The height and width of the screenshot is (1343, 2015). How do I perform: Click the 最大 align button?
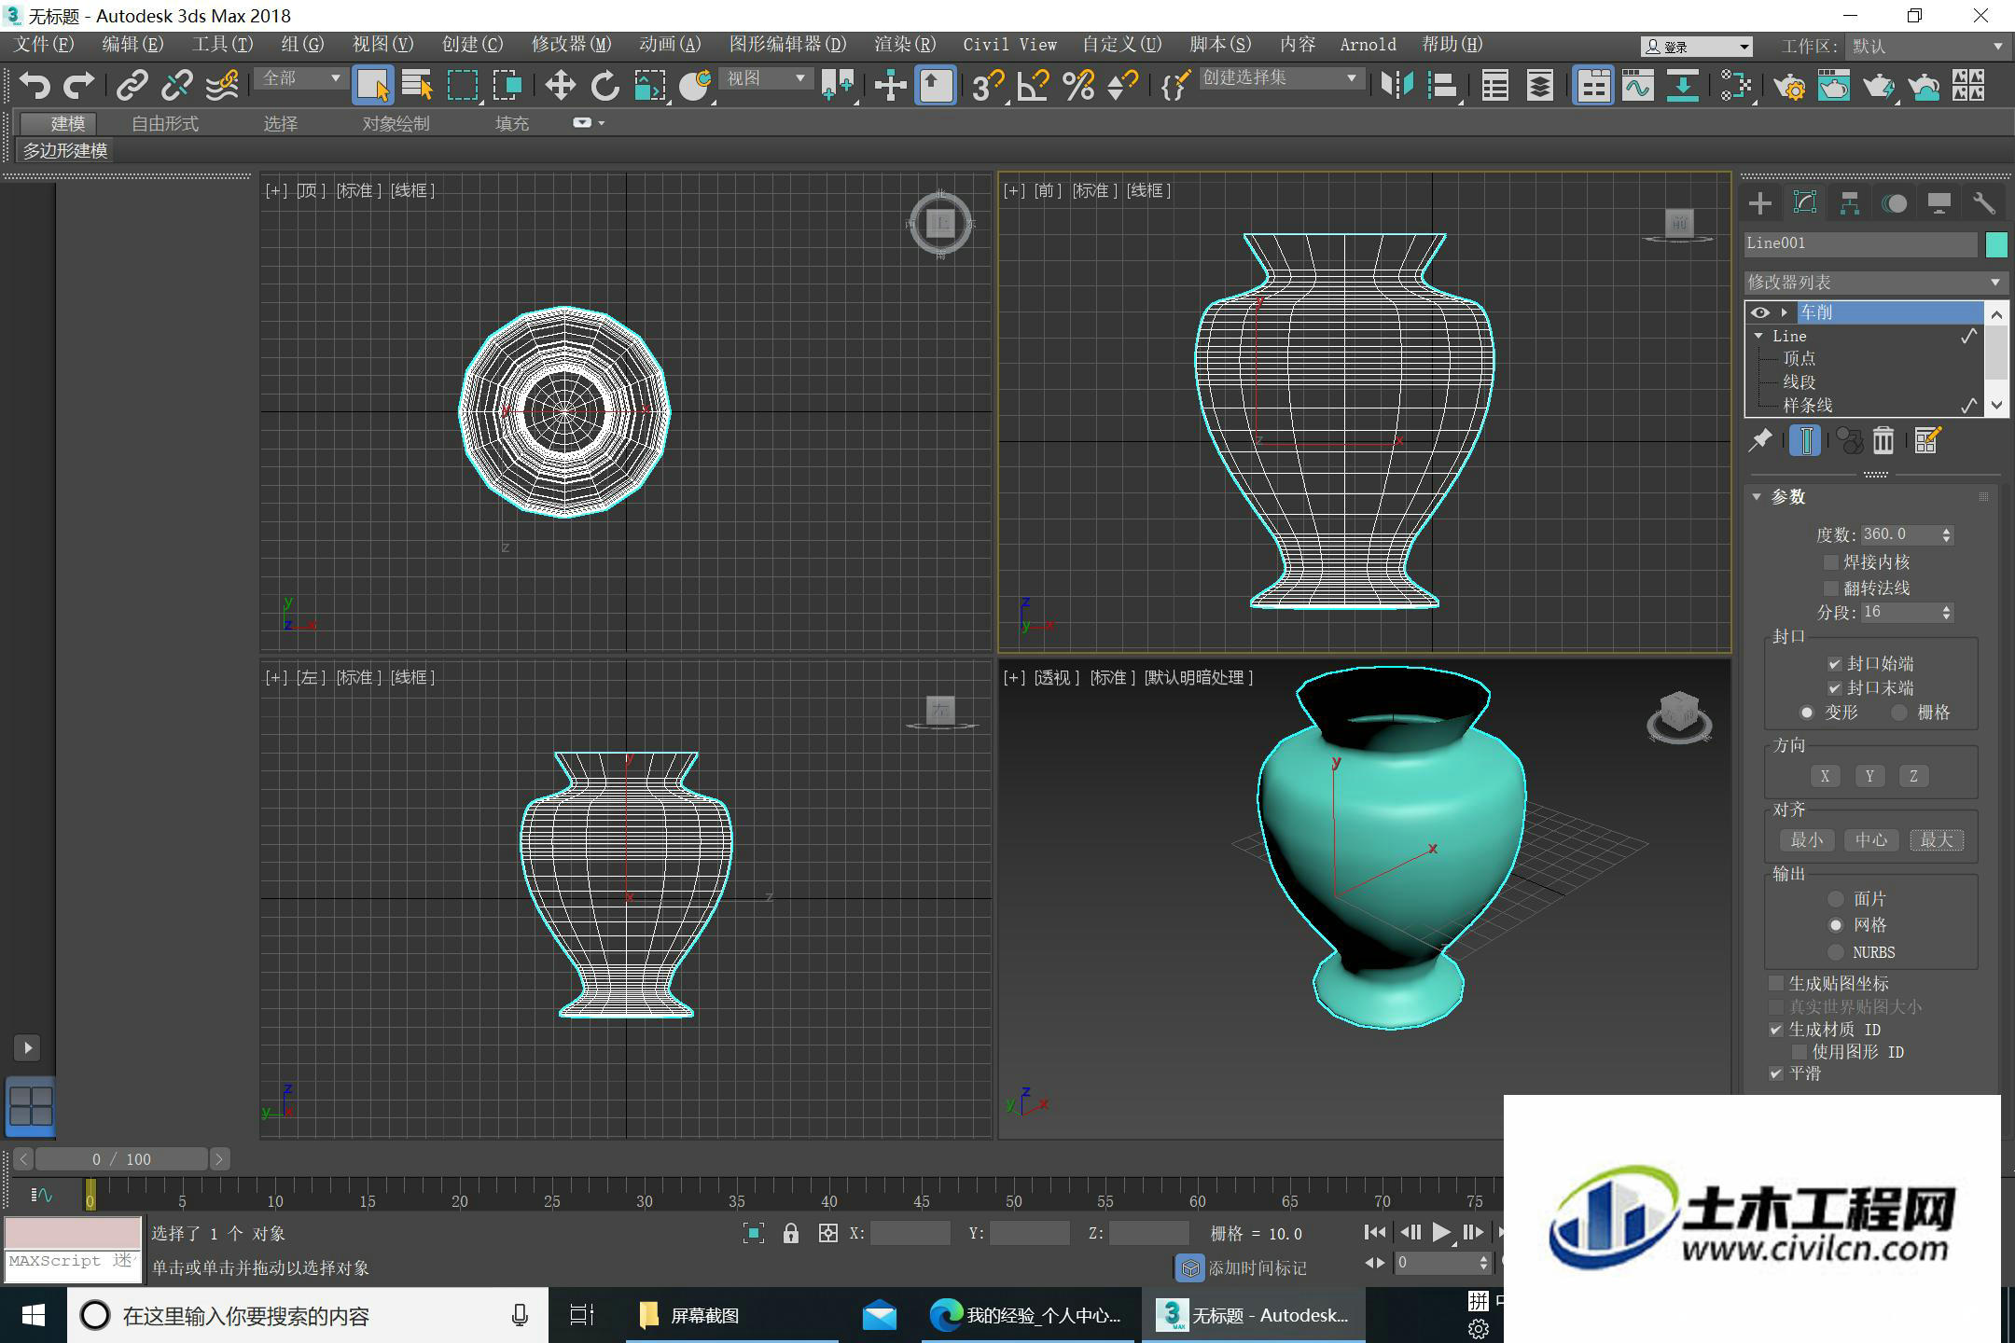pyautogui.click(x=1937, y=840)
